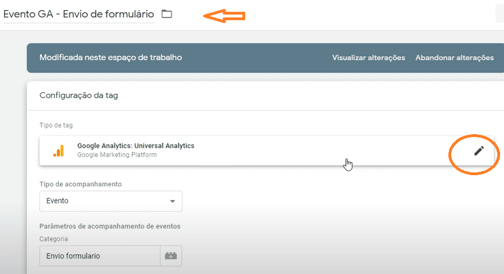Click Visualizar alterações link
Image resolution: width=504 pixels, height=274 pixels.
(369, 58)
